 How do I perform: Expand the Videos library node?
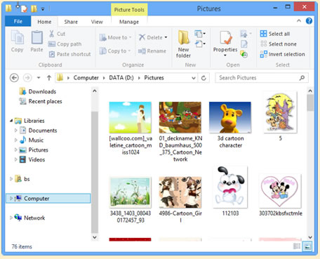coord(16,159)
